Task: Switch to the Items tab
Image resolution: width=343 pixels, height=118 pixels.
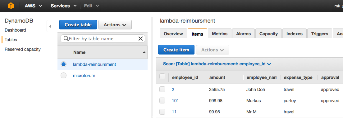Action: tap(197, 34)
